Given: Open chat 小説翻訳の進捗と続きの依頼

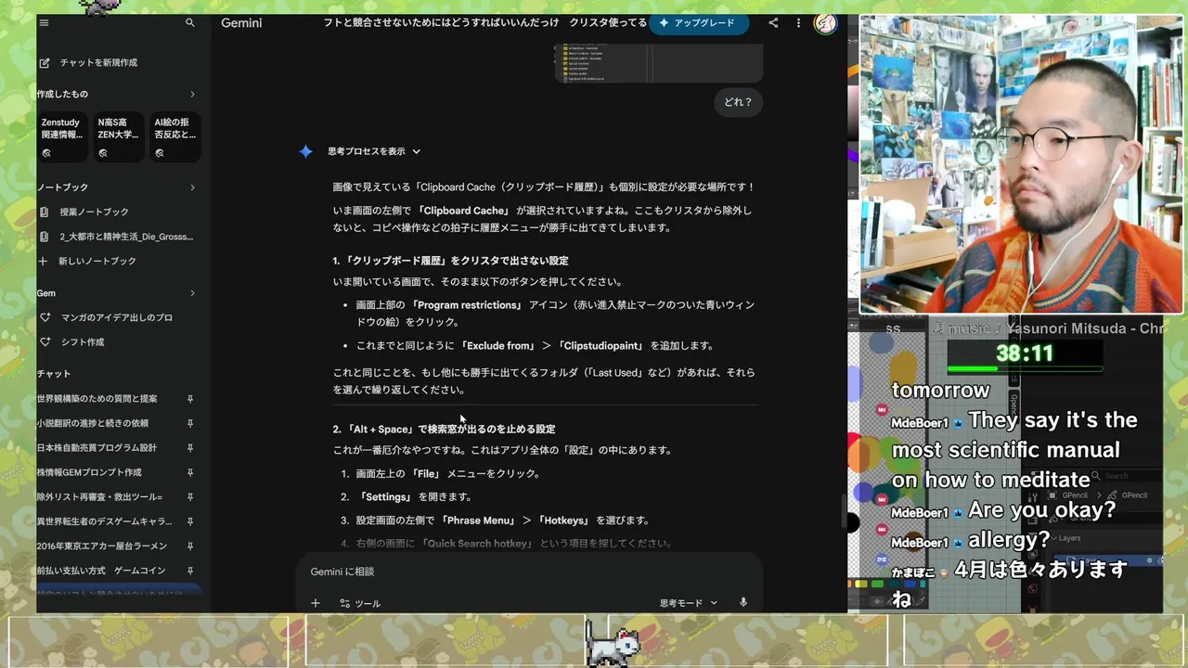Looking at the screenshot, I should coord(93,423).
